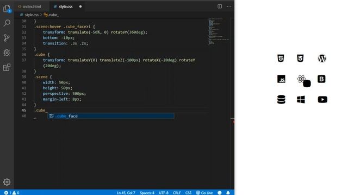Open the editor More Actions menu
The image size is (348, 195).
click(229, 6)
